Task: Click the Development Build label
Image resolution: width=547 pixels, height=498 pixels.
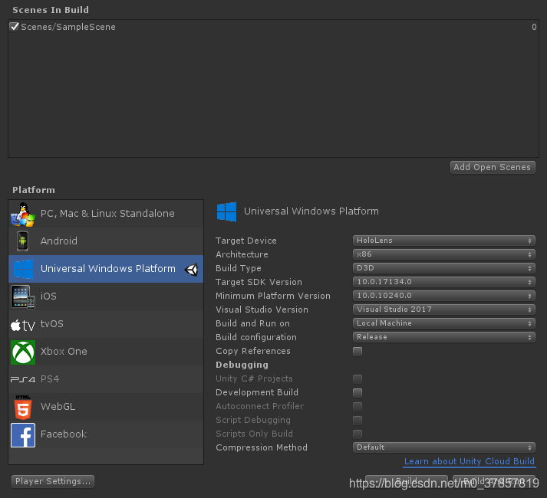Action: pyautogui.click(x=257, y=392)
